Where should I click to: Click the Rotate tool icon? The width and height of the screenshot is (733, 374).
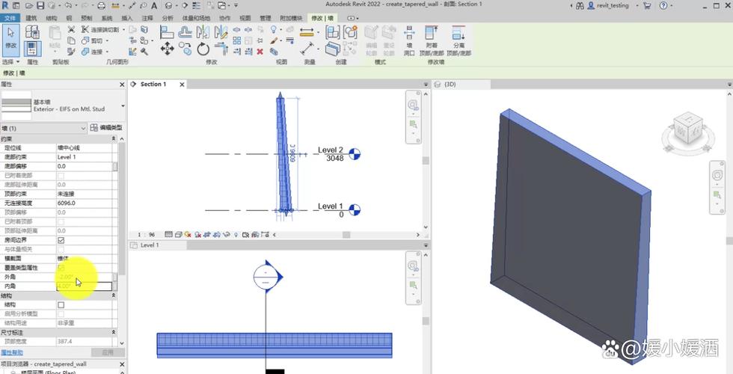coord(203,49)
